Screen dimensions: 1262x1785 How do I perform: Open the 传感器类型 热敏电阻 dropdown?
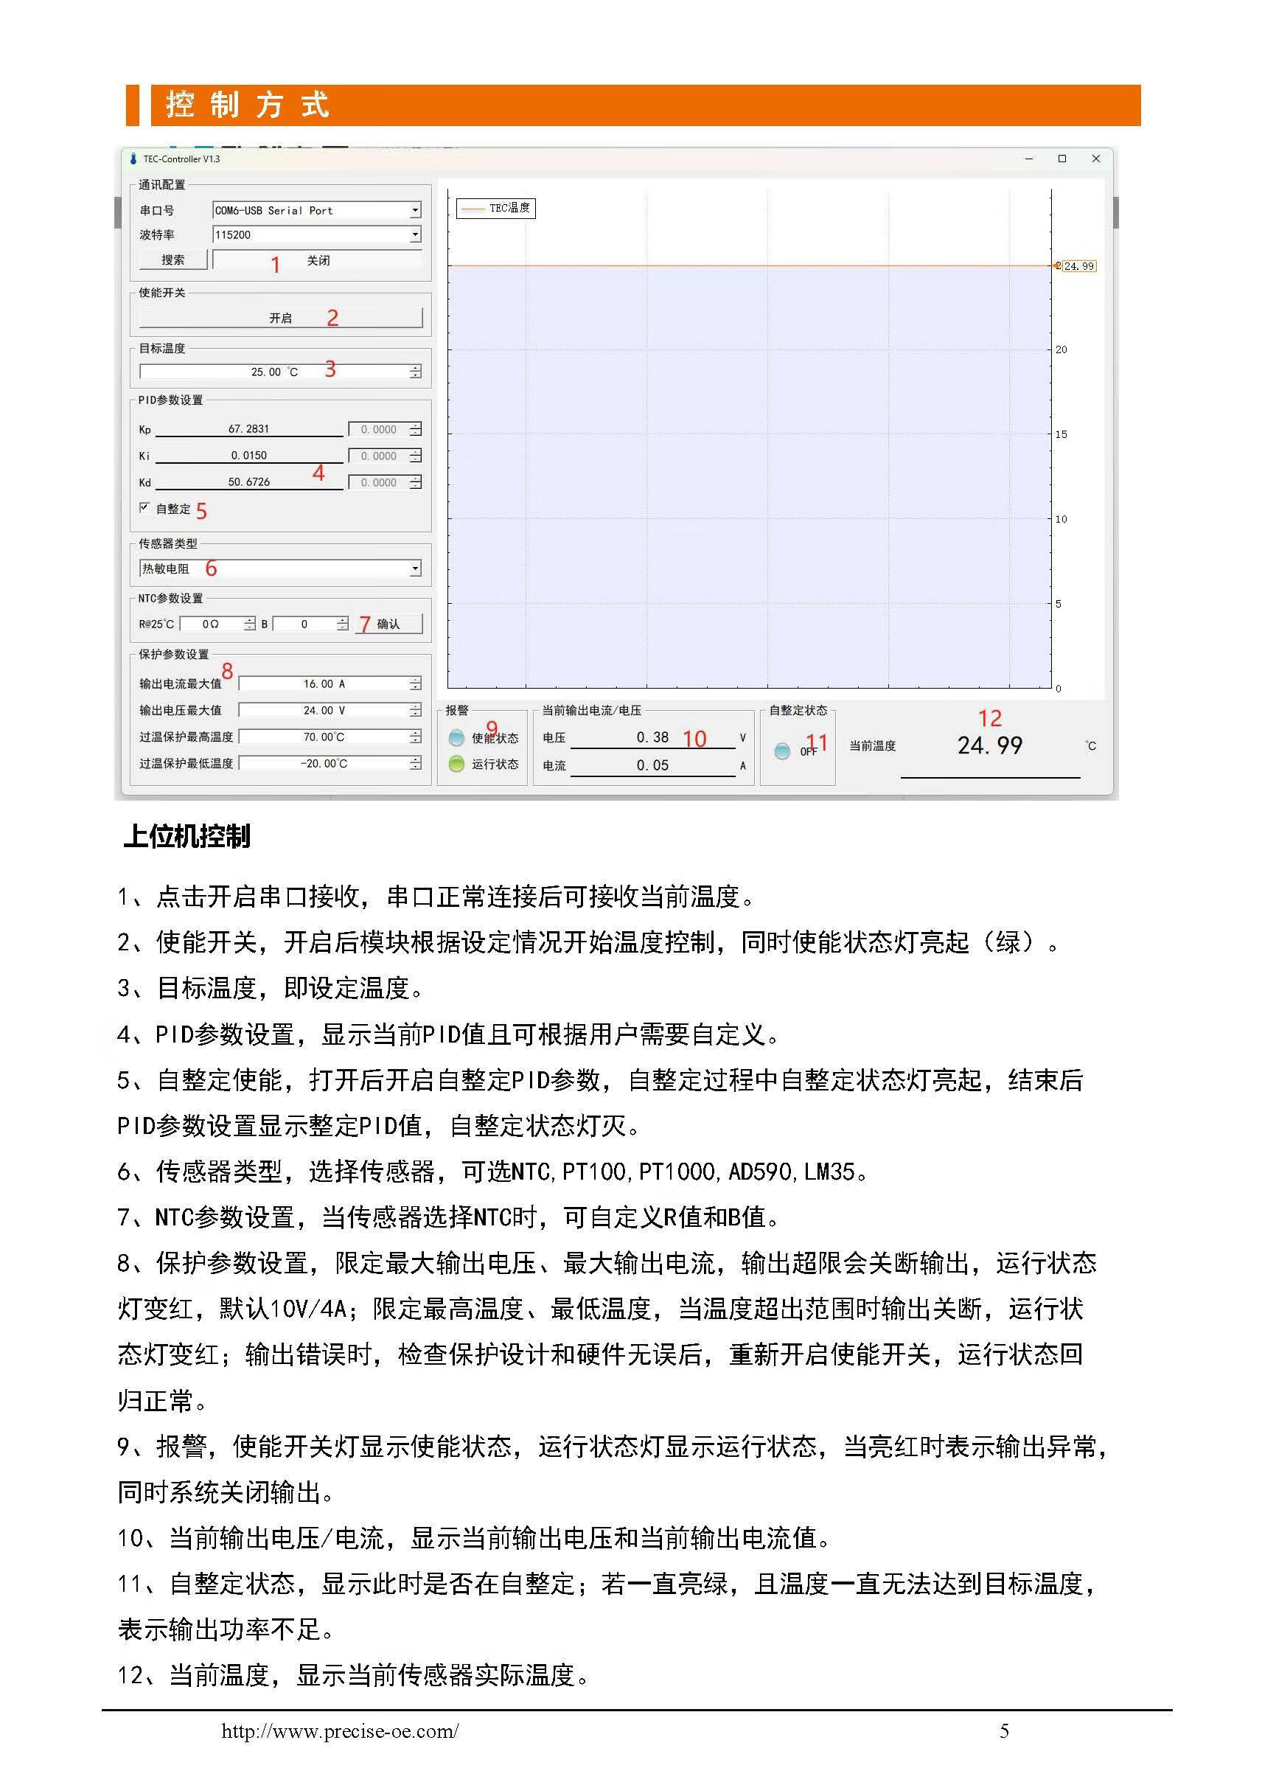pyautogui.click(x=415, y=568)
